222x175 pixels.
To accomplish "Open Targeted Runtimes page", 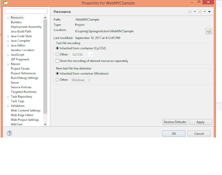I will [24, 92].
